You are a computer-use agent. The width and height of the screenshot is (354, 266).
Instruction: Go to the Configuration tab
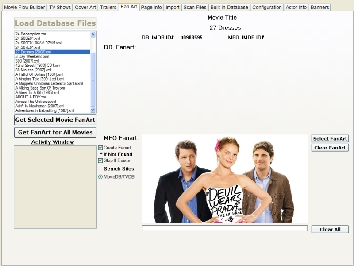(267, 8)
